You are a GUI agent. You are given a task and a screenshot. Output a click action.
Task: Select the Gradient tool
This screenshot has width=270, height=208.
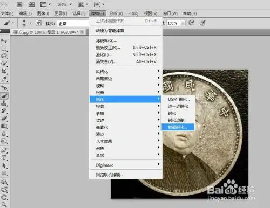4,126
